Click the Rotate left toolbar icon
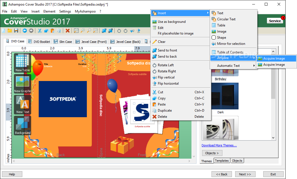Viewport: 297px width, 179px height. pyautogui.click(x=119, y=31)
